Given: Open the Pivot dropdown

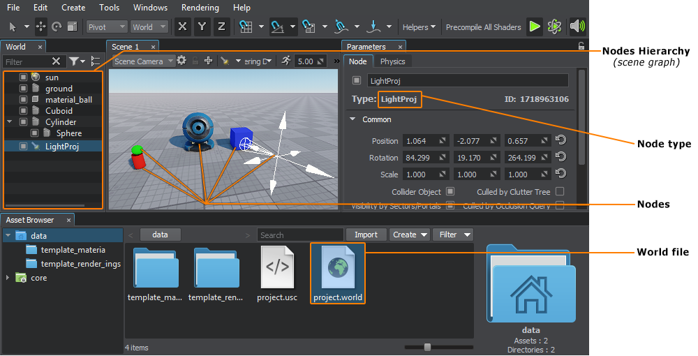Looking at the screenshot, I should 107,27.
